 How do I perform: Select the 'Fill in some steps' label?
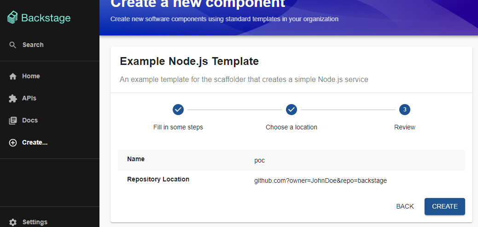(178, 127)
